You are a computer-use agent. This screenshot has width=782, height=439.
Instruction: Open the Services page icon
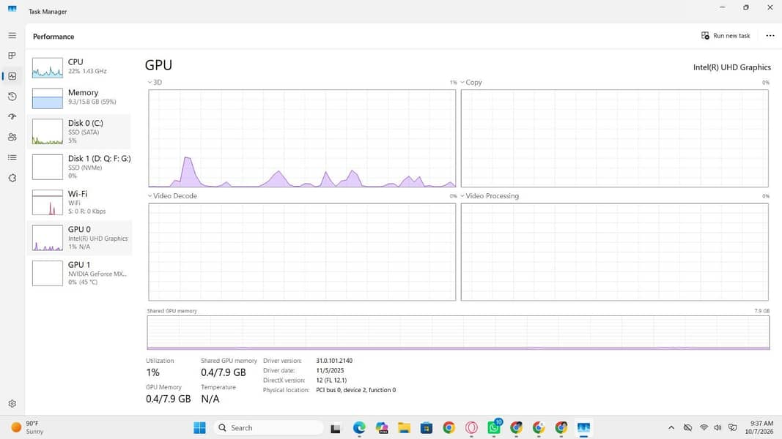coord(12,178)
